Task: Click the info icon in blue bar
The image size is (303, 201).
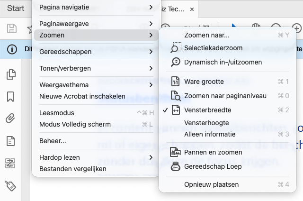Action: point(12,49)
